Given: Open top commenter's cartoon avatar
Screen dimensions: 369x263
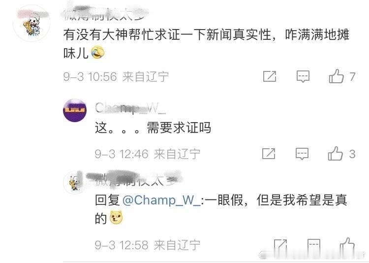Looking at the screenshot, I should coord(31,24).
